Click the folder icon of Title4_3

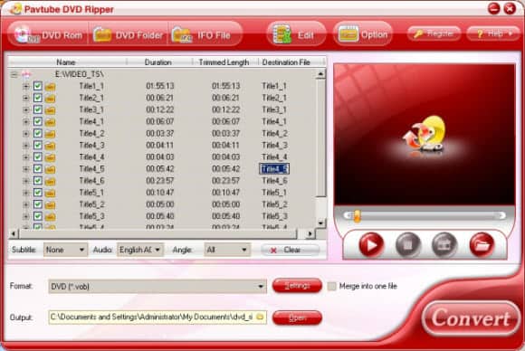pyautogui.click(x=50, y=146)
